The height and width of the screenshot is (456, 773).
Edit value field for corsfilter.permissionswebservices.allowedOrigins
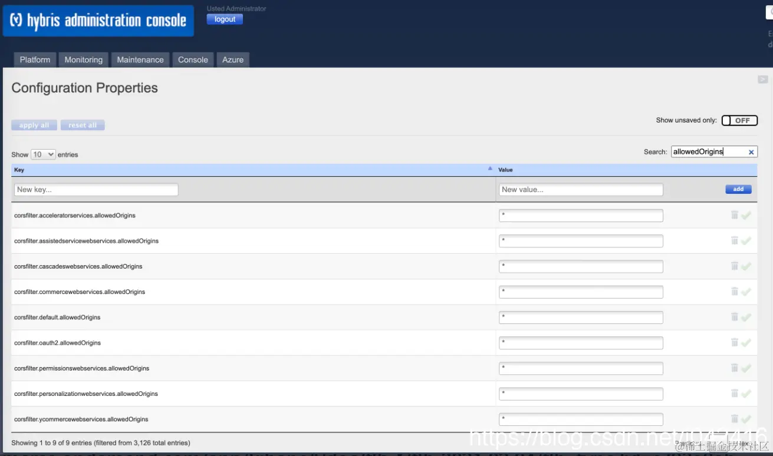581,368
